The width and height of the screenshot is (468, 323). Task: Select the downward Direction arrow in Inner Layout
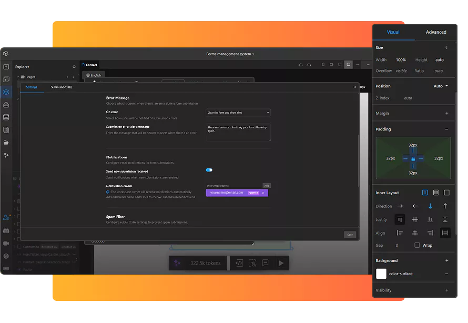point(430,206)
